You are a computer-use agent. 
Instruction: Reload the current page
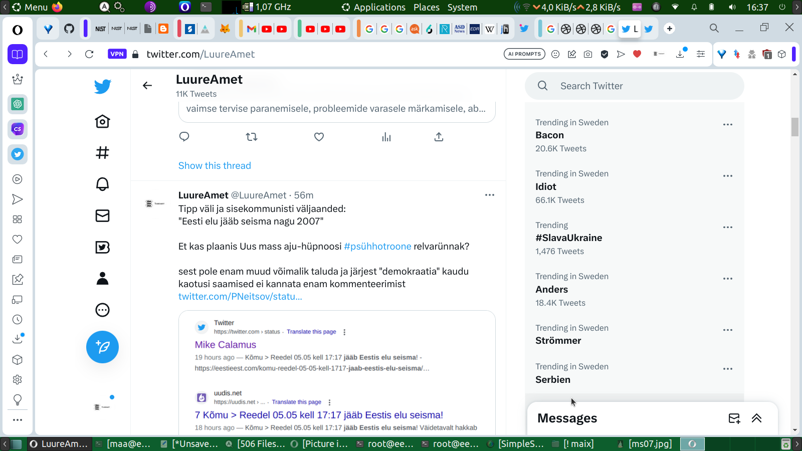(x=89, y=54)
